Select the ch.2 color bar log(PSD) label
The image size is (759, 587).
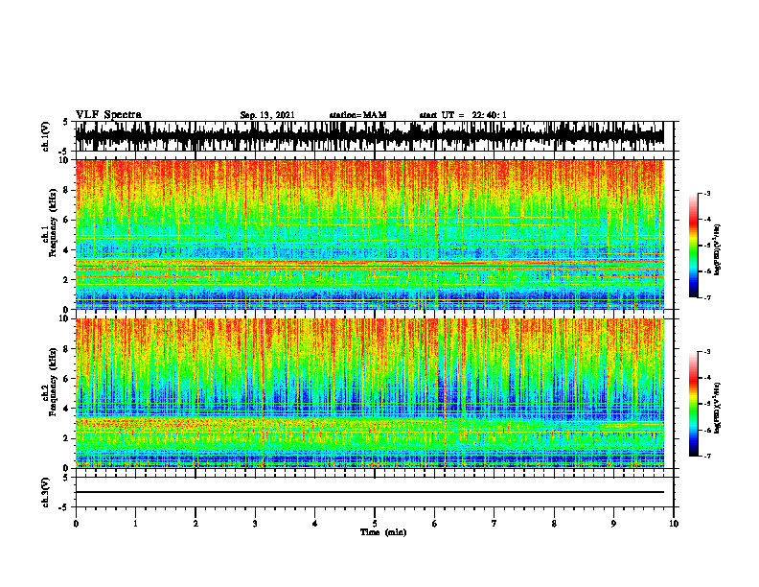click(718, 408)
